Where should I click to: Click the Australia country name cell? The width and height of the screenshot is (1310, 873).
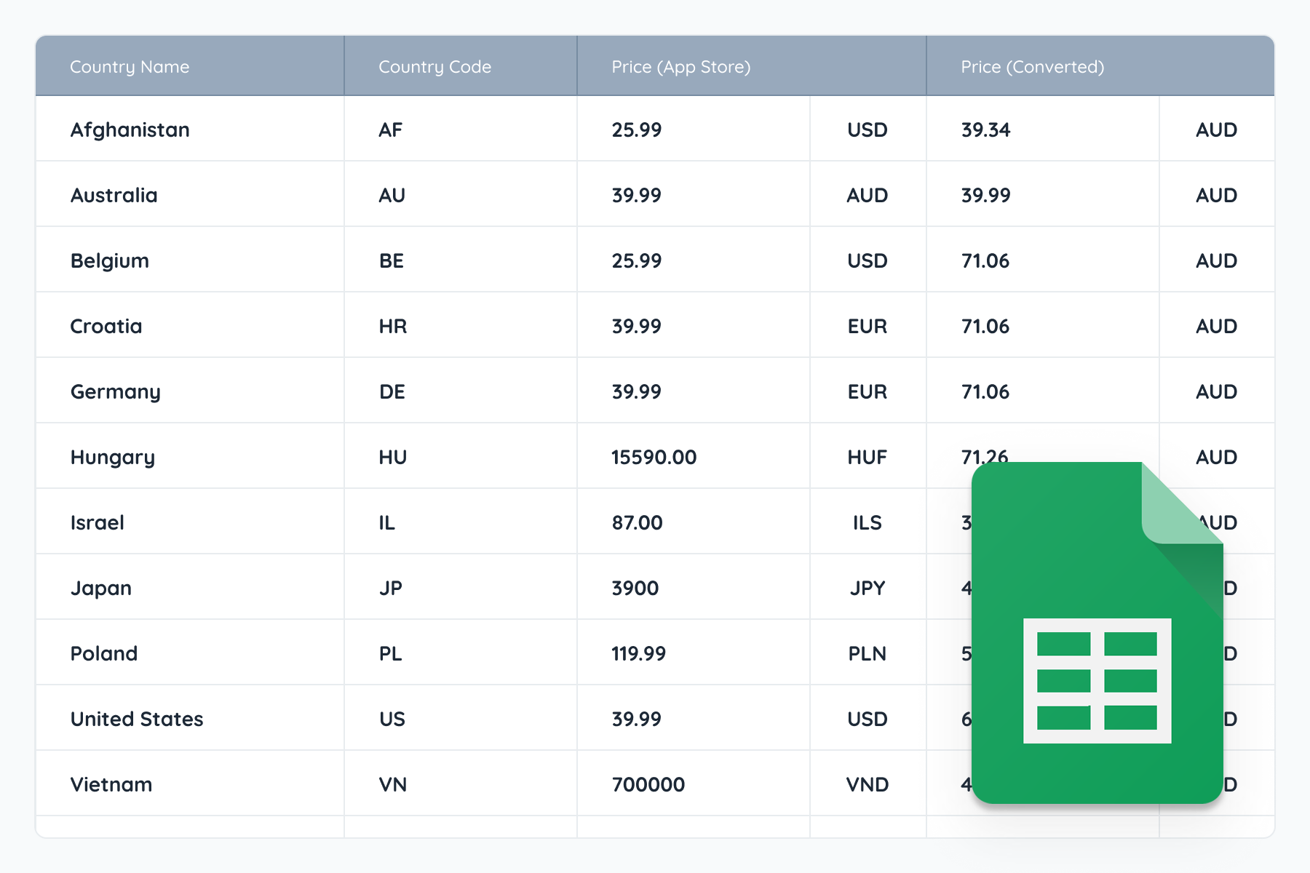[114, 195]
